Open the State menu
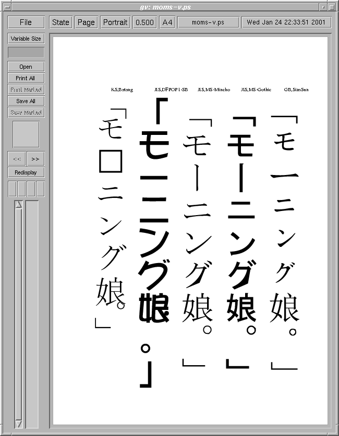The width and height of the screenshot is (339, 436). click(x=60, y=22)
